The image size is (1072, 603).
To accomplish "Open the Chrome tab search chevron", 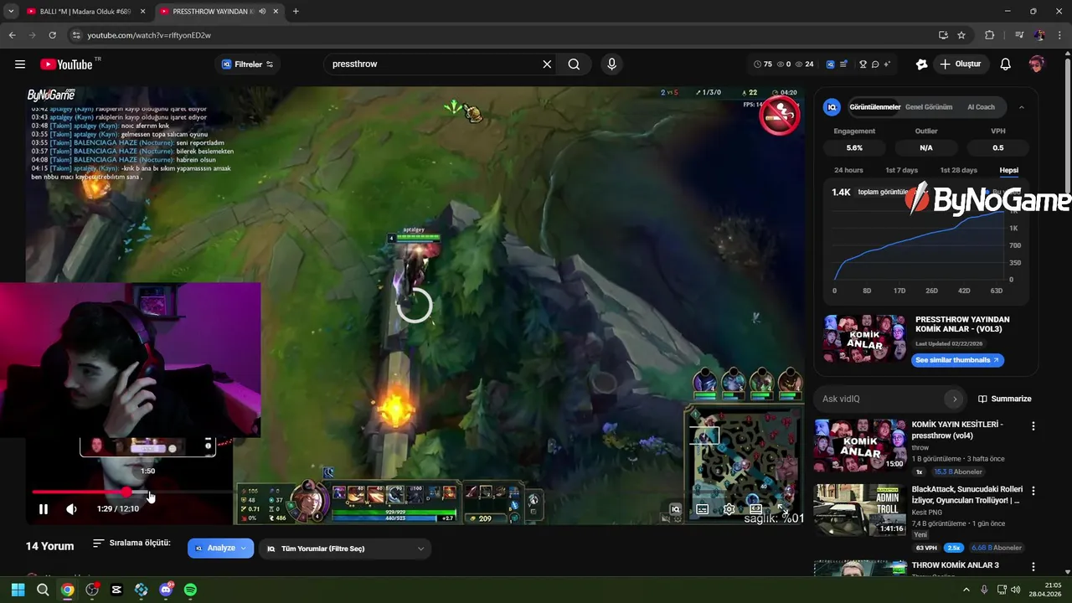I will click(x=10, y=12).
